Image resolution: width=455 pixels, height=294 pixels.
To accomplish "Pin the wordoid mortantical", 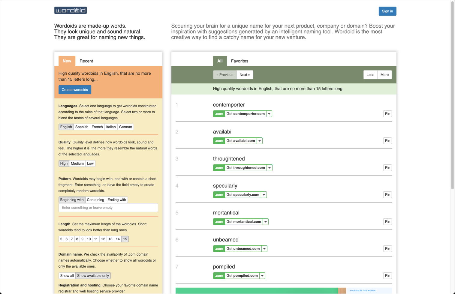I will click(x=387, y=222).
